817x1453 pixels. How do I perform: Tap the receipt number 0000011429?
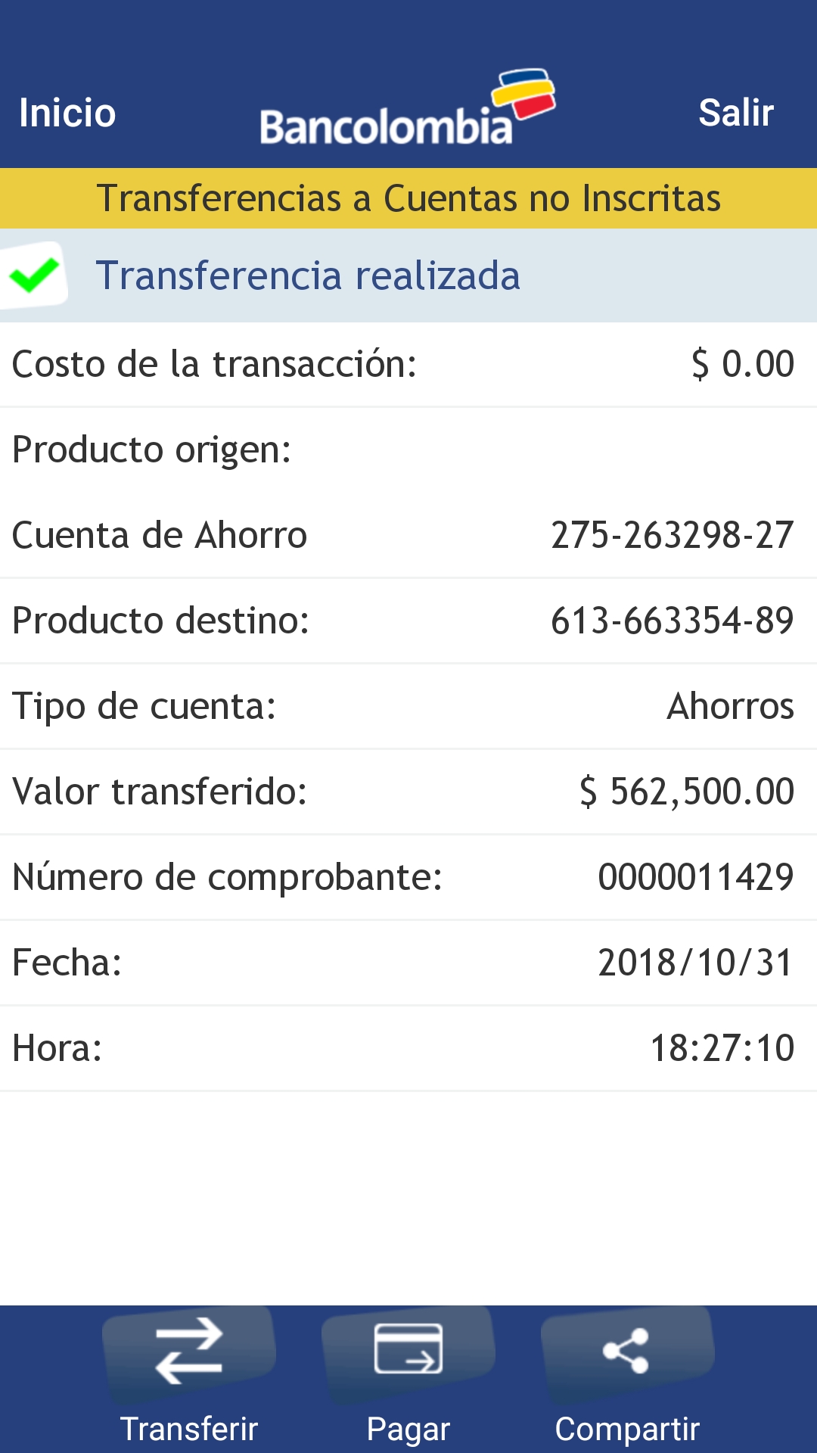tap(695, 877)
